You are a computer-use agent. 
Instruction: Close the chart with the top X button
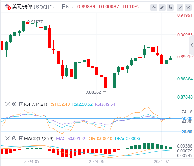(x=188, y=8)
